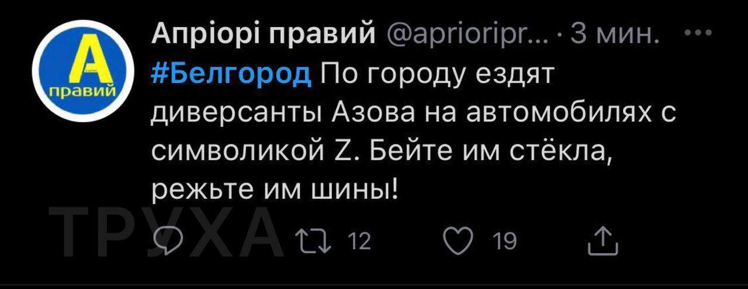Like the tweet with the heart icon

[x=459, y=241]
